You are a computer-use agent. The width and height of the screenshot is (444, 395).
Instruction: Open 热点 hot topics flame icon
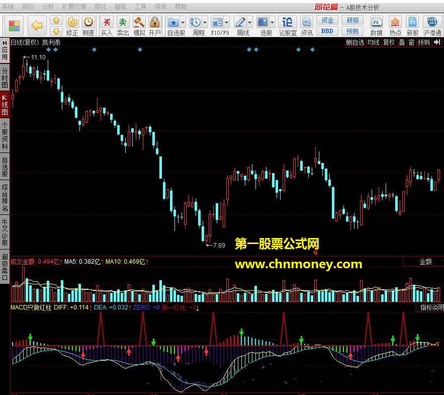coord(395,22)
